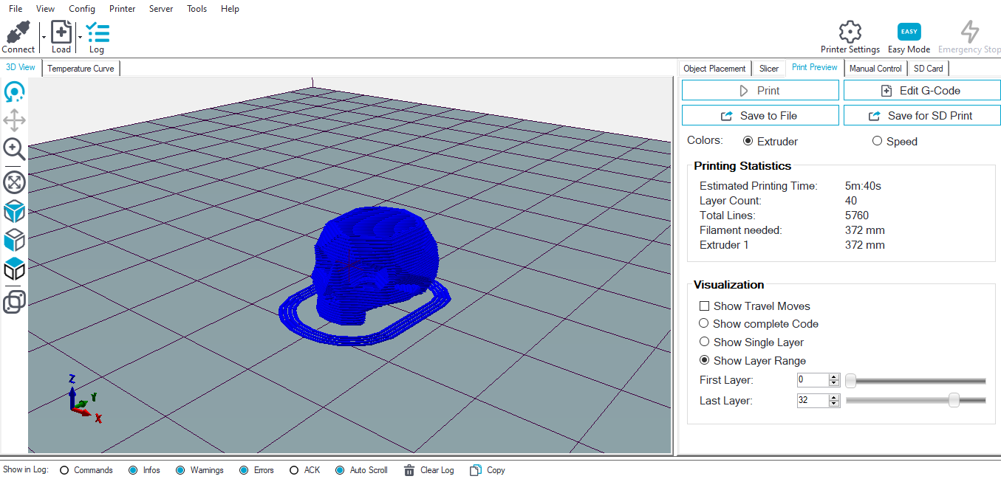Screen dimensions: 1001x479
Task: Open the Config menu
Action: (82, 9)
